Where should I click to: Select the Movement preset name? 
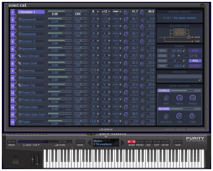click(x=28, y=78)
